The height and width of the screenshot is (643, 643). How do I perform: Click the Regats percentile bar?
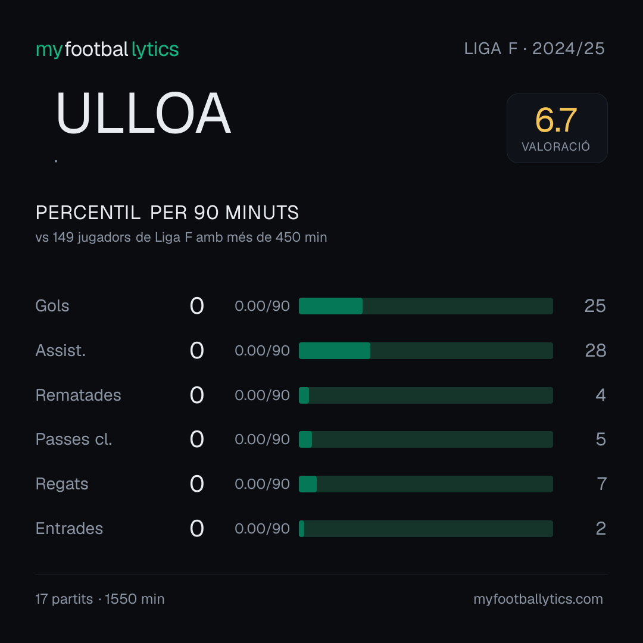pyautogui.click(x=426, y=484)
